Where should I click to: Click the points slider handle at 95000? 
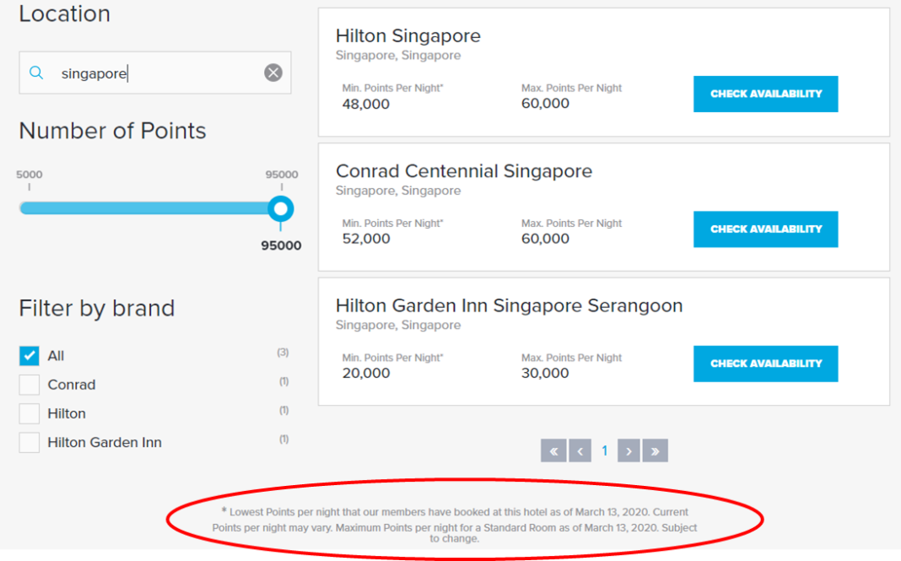(280, 208)
